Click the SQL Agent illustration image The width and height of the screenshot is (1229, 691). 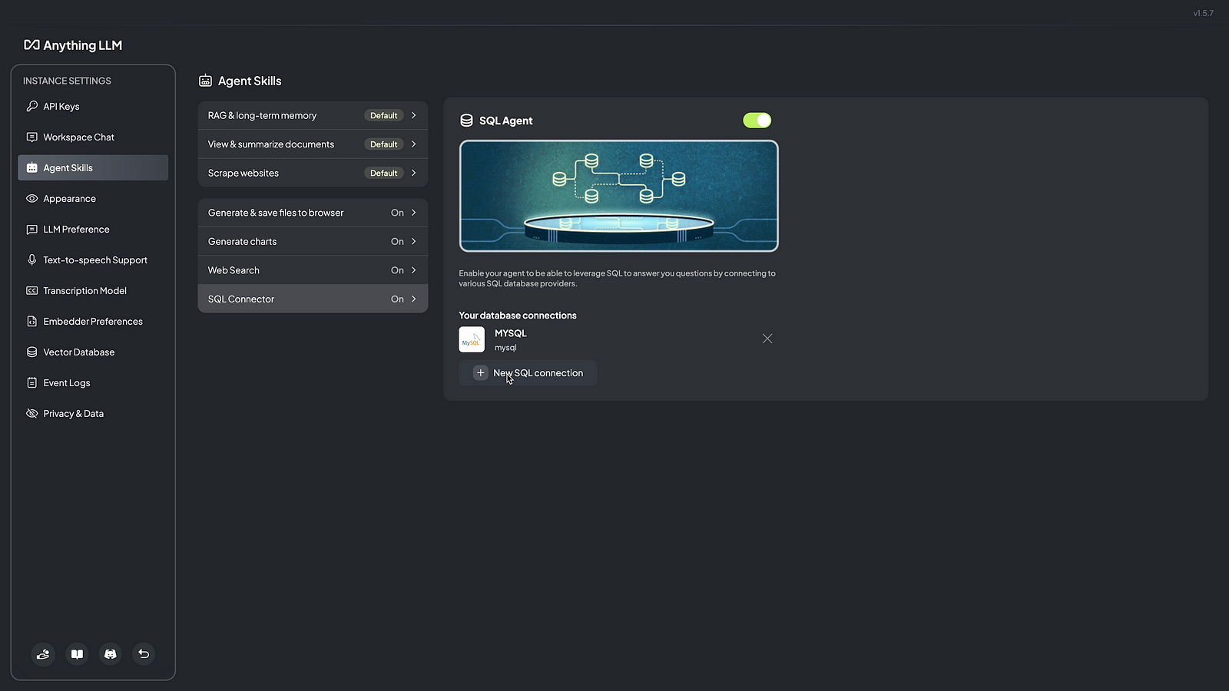point(618,196)
